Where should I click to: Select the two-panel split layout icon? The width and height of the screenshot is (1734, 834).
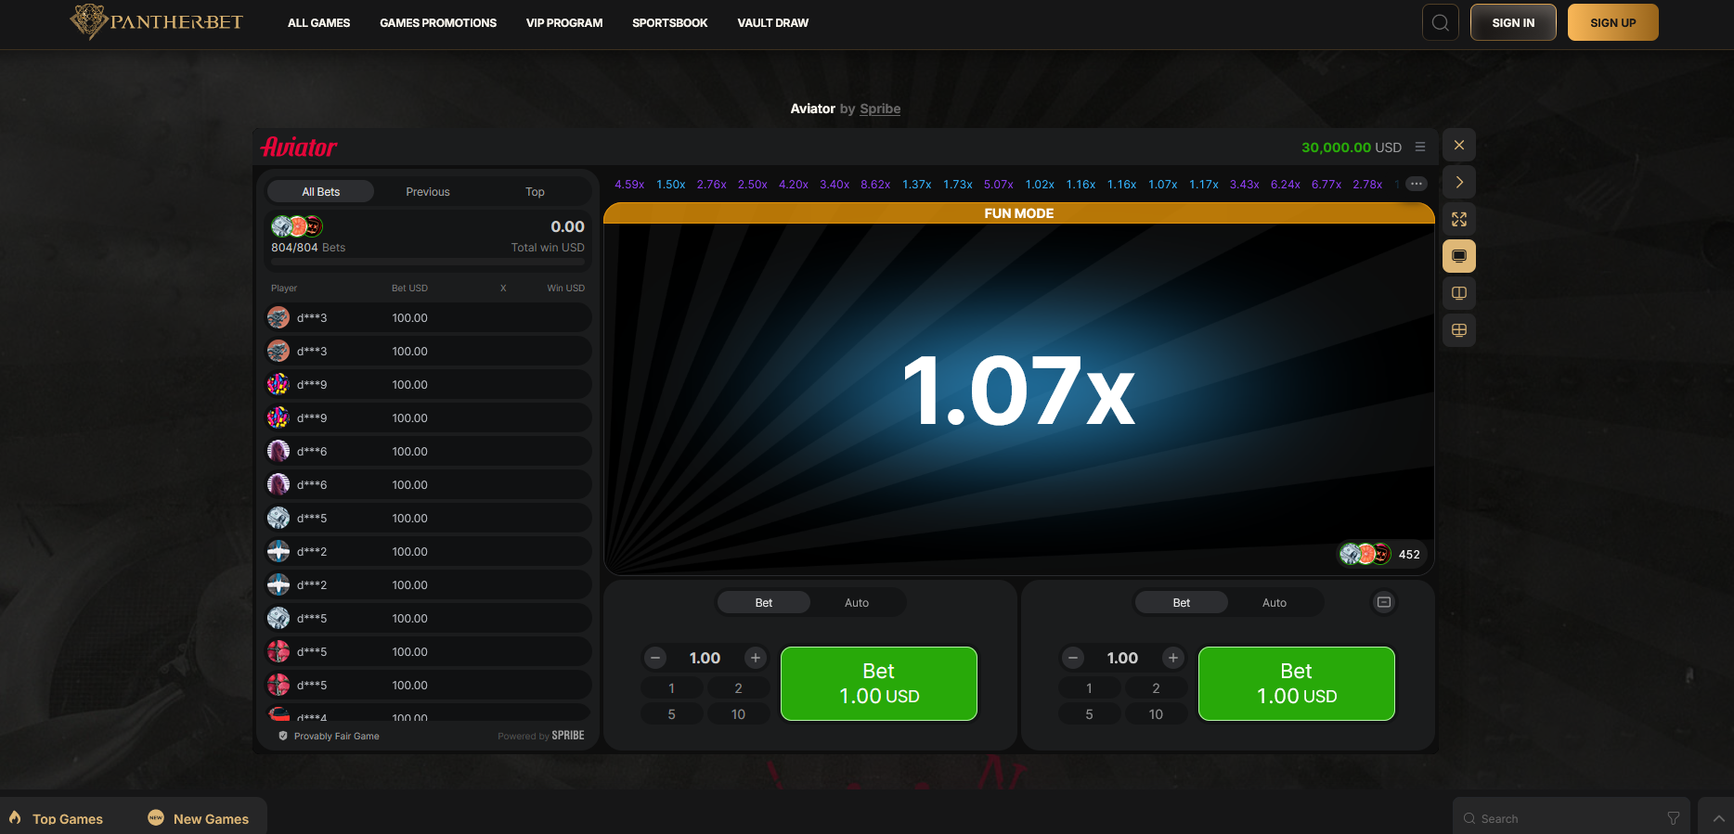pos(1458,293)
